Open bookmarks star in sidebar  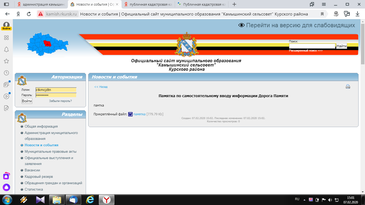tap(6, 61)
